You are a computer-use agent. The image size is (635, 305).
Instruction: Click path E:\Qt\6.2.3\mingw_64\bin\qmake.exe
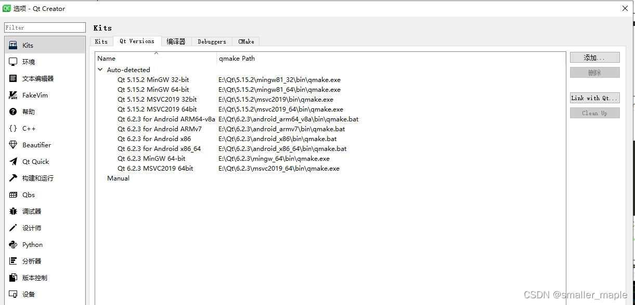(x=274, y=159)
